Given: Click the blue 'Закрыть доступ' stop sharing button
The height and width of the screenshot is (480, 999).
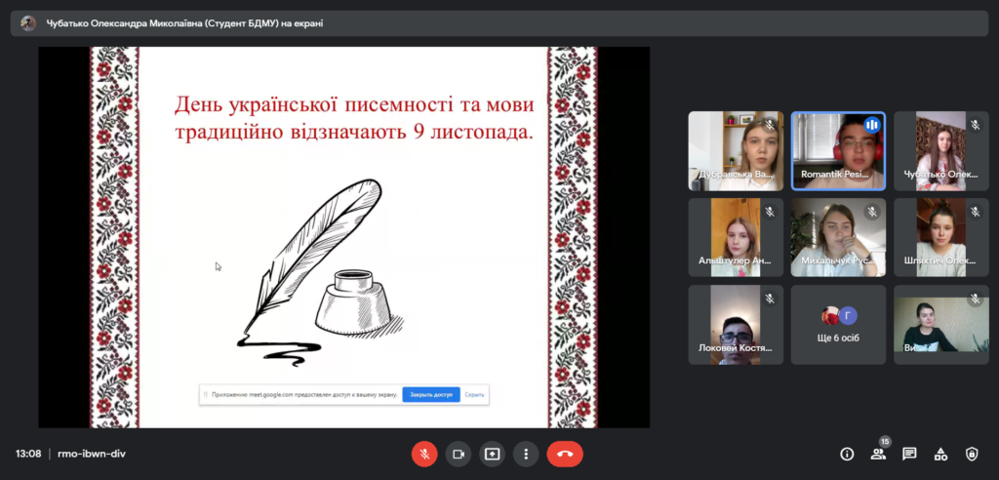Looking at the screenshot, I should [430, 394].
